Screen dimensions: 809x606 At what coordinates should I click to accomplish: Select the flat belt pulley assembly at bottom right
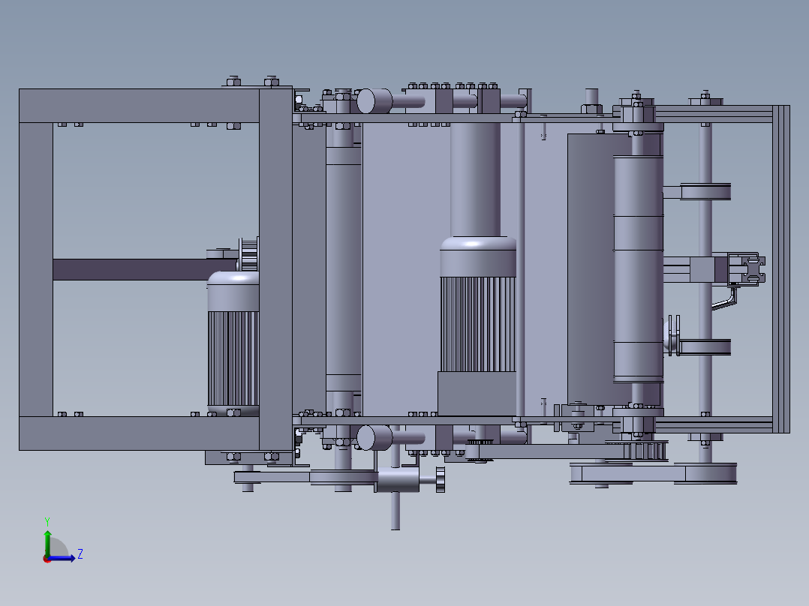click(653, 473)
